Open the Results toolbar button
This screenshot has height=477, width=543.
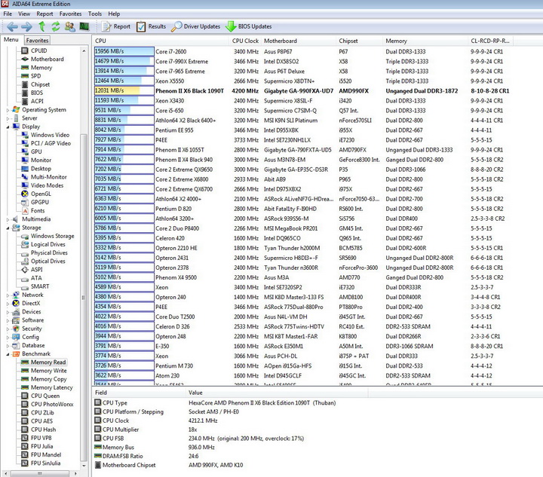(x=151, y=26)
